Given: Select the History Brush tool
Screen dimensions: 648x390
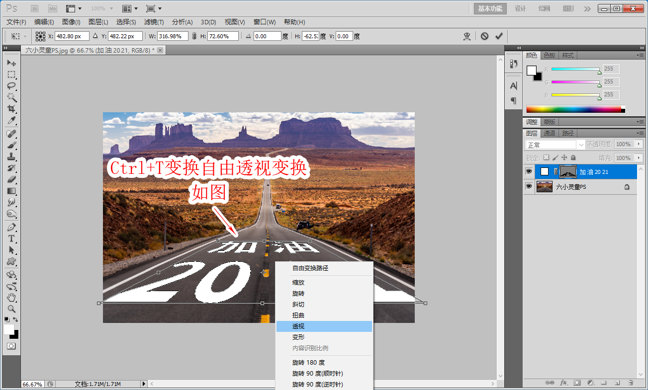Looking at the screenshot, I should tap(11, 168).
